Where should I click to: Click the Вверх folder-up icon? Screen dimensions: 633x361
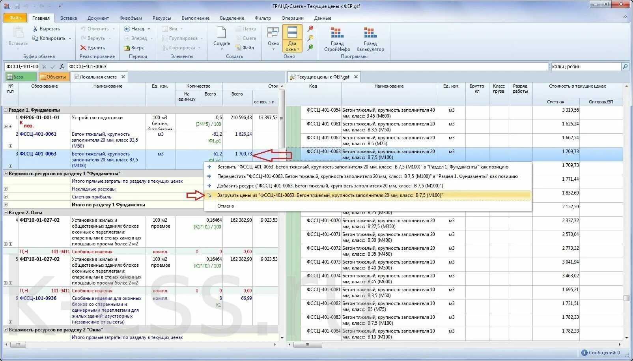(127, 48)
